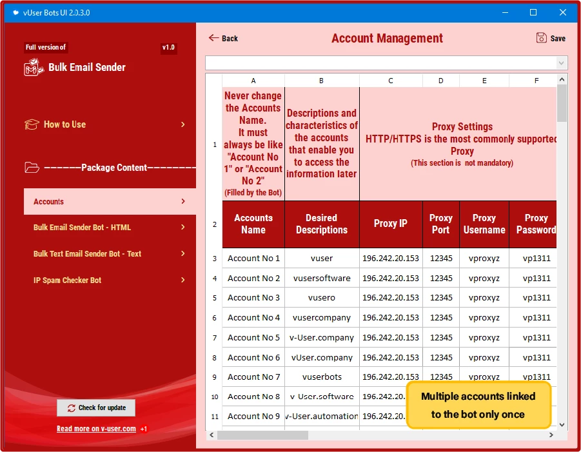Click the v1.0 version badge
The width and height of the screenshot is (581, 452).
tap(168, 48)
